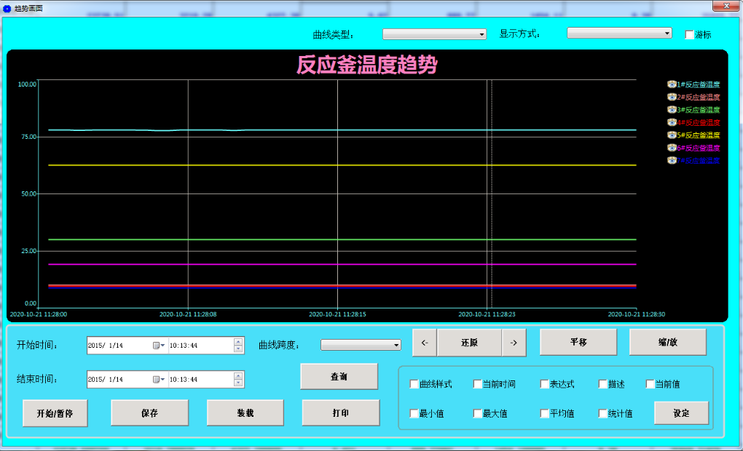Click the time label 2020-10-21 11:28:30
This screenshot has width=743, height=451.
(x=637, y=314)
